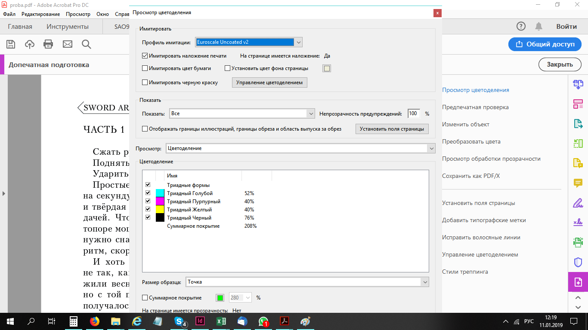Click the page background color swatch
The height and width of the screenshot is (330, 588).
327,68
